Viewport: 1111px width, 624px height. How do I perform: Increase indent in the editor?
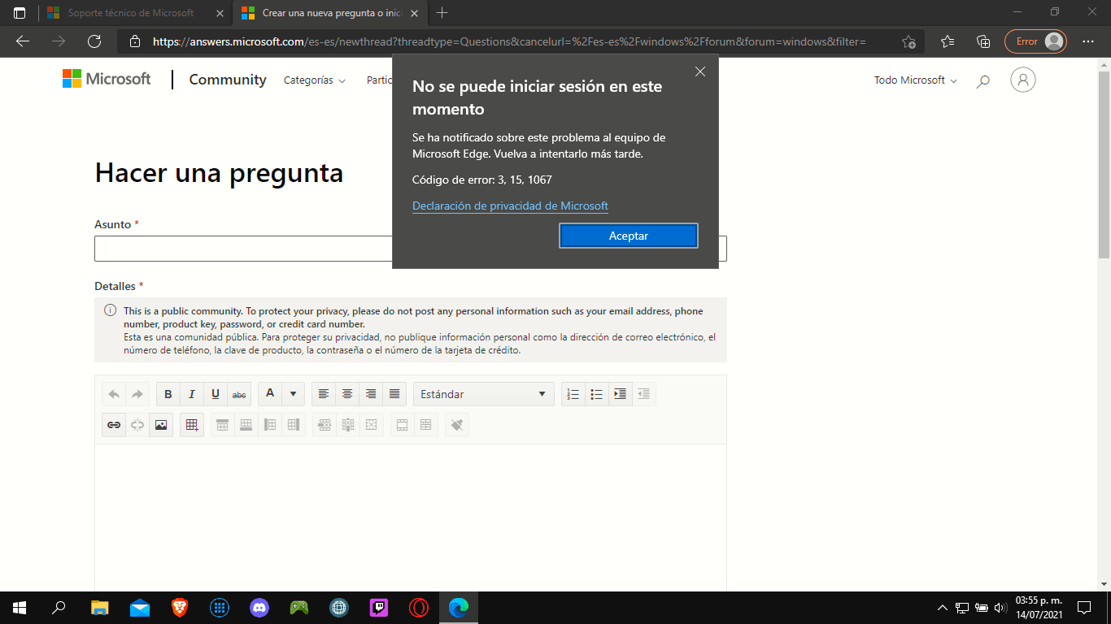point(621,394)
